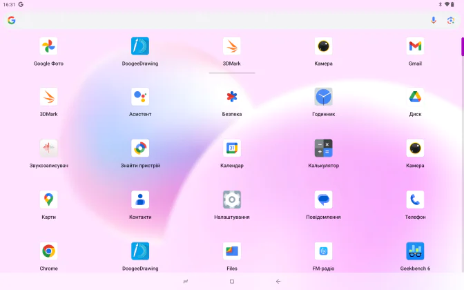Open Камера next to Калькулятор
Screen dimensions: 464x290
[415, 148]
